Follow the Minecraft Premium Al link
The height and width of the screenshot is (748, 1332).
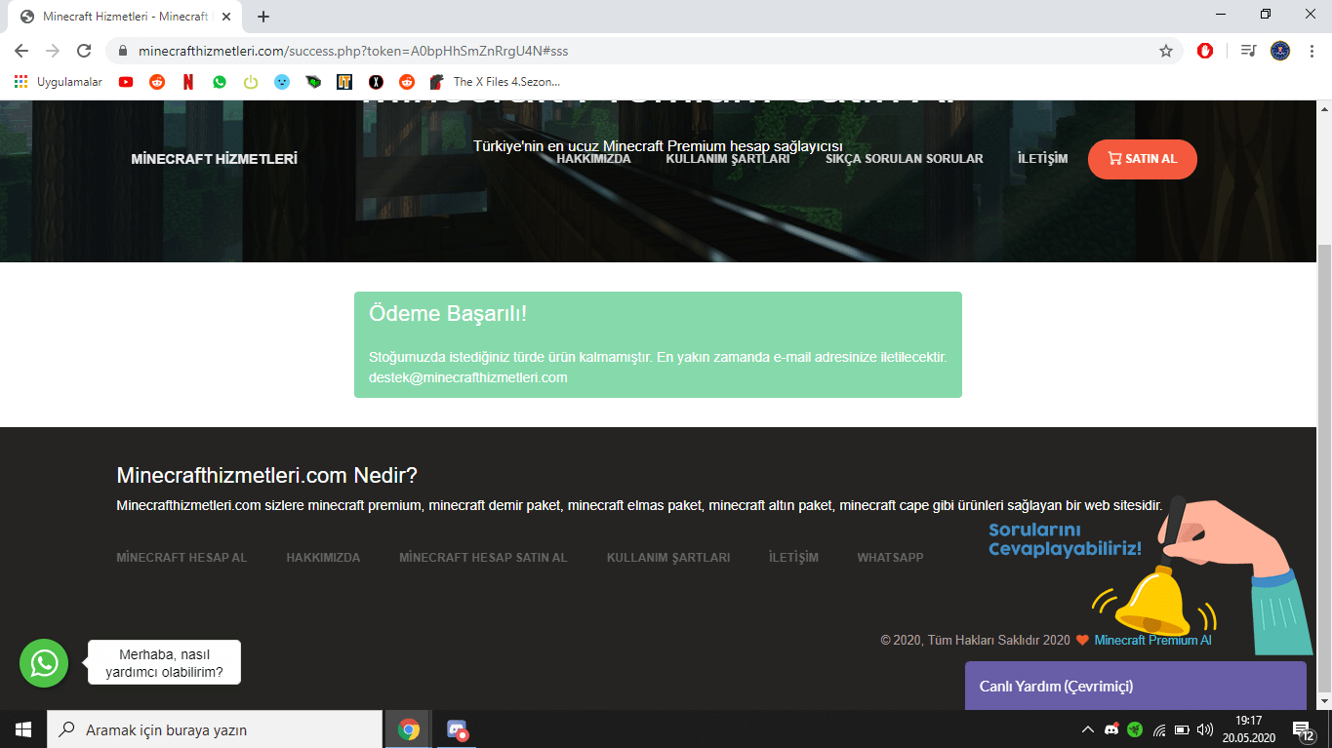point(1152,641)
